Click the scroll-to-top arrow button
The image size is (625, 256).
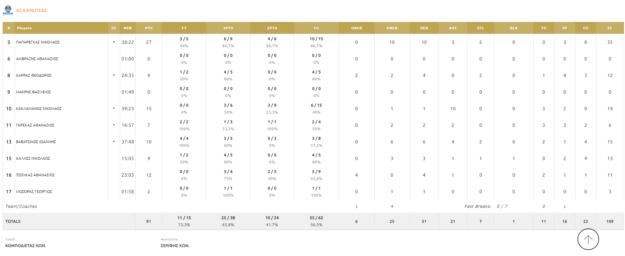[x=588, y=239]
